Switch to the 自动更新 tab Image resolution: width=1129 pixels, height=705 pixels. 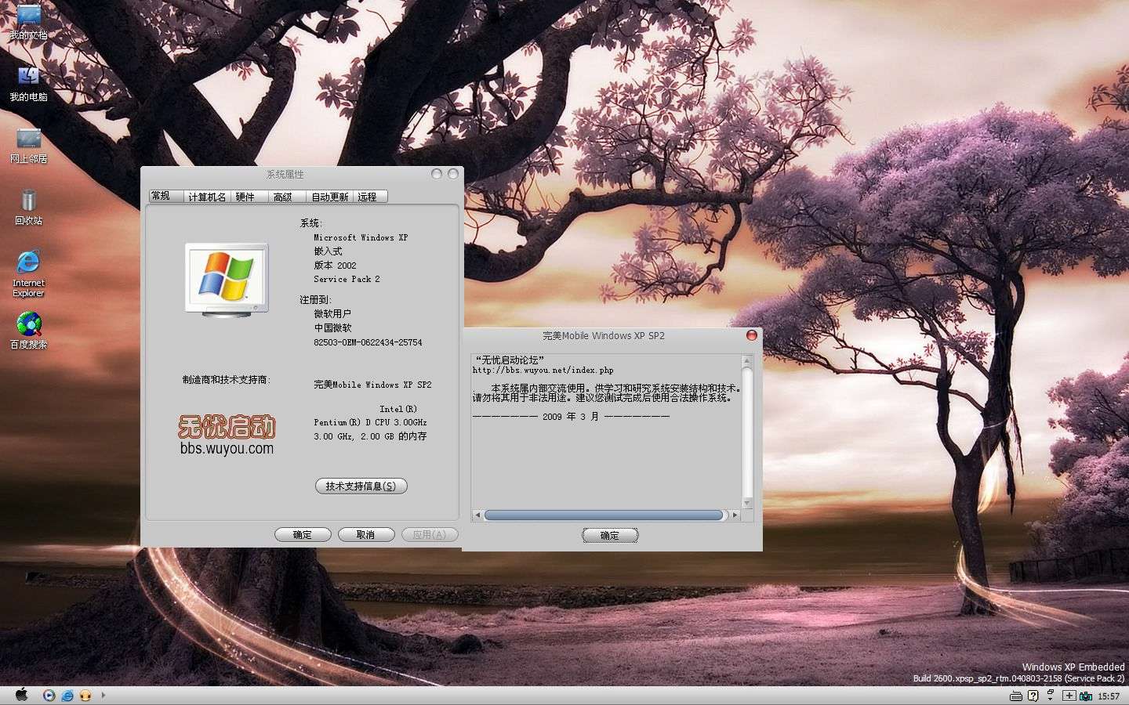[x=330, y=197]
